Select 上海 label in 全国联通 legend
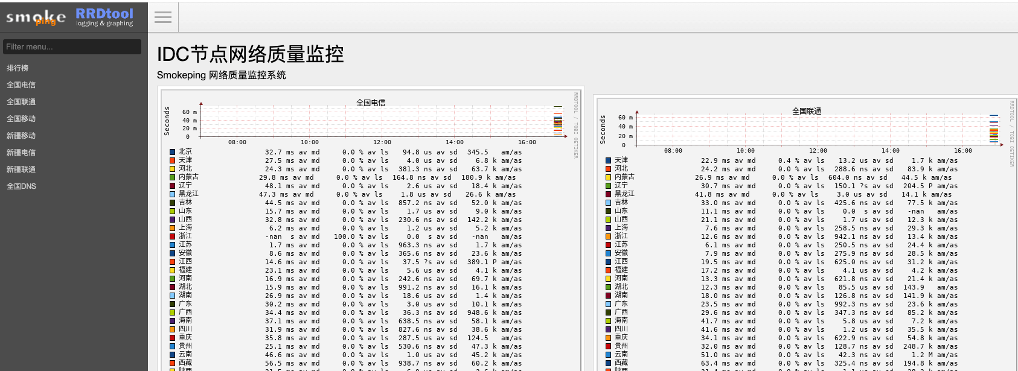The width and height of the screenshot is (1018, 371). pos(621,228)
